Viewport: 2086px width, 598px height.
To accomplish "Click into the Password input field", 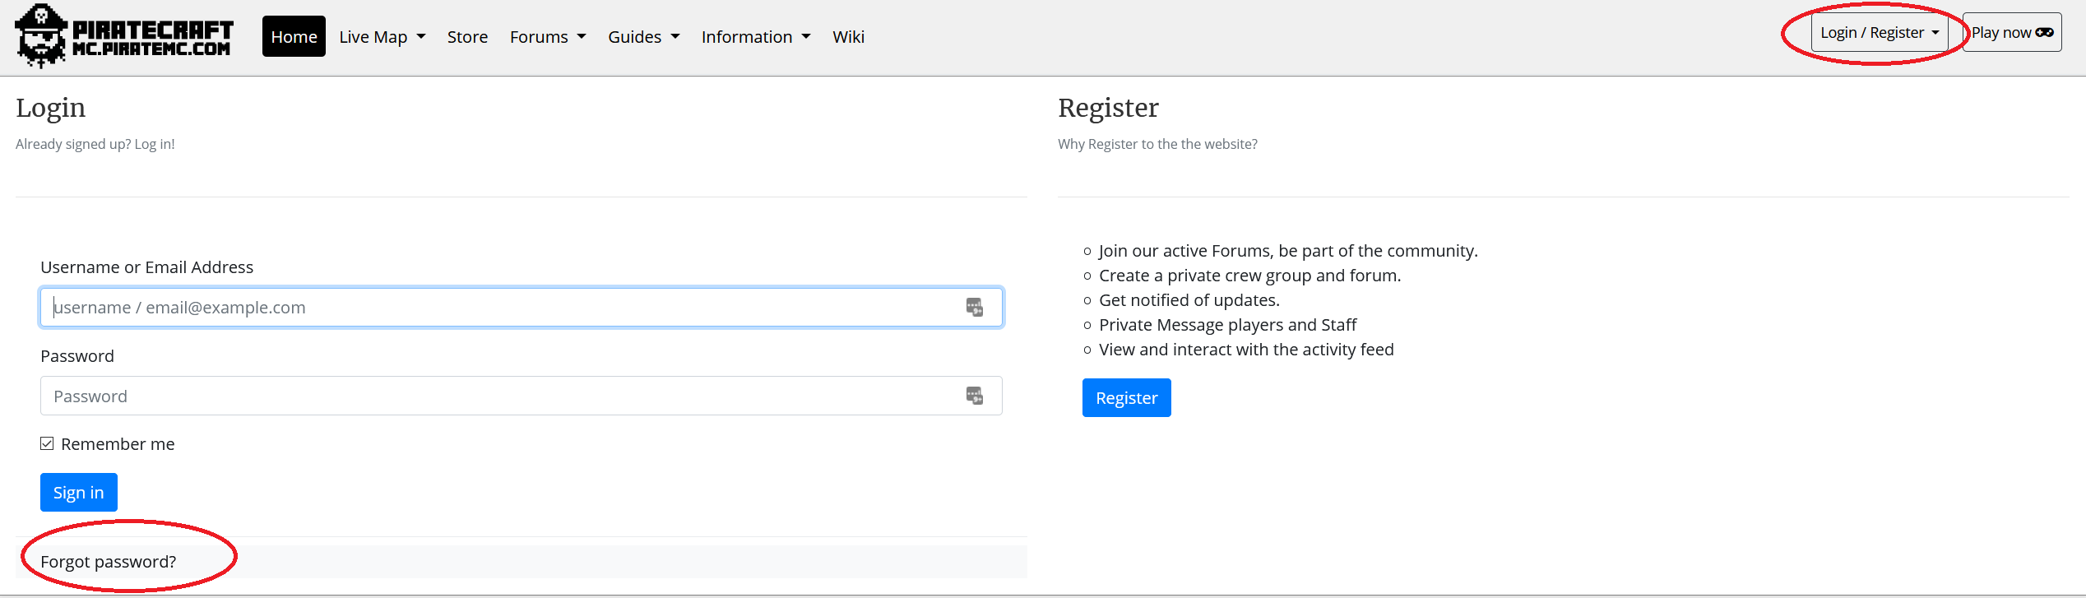I will pos(502,396).
